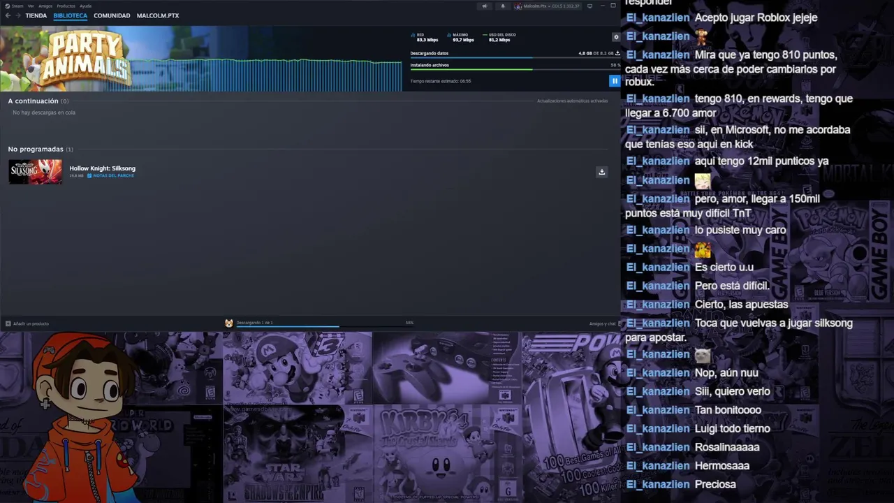This screenshot has height=503, width=894.
Task: Click chat message 'Acepto jugar Roblox jejeje'
Action: click(756, 17)
